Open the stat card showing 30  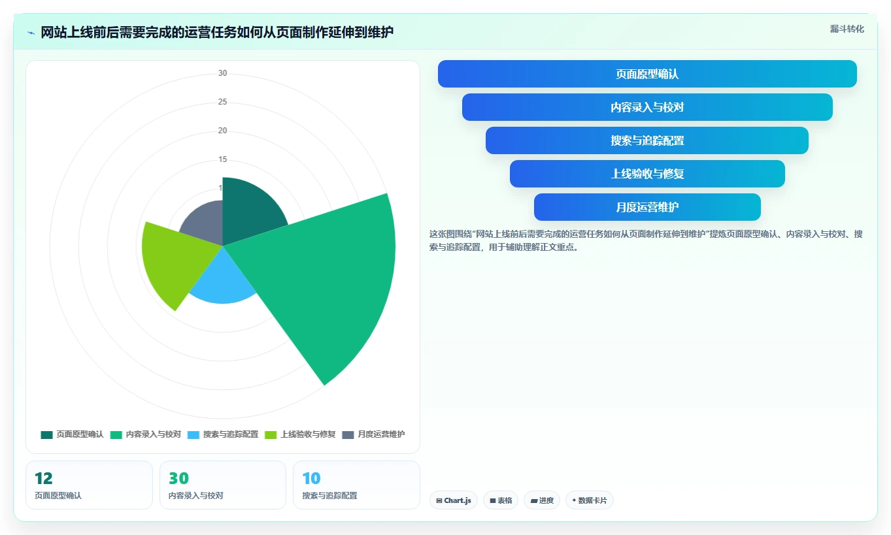(x=223, y=485)
